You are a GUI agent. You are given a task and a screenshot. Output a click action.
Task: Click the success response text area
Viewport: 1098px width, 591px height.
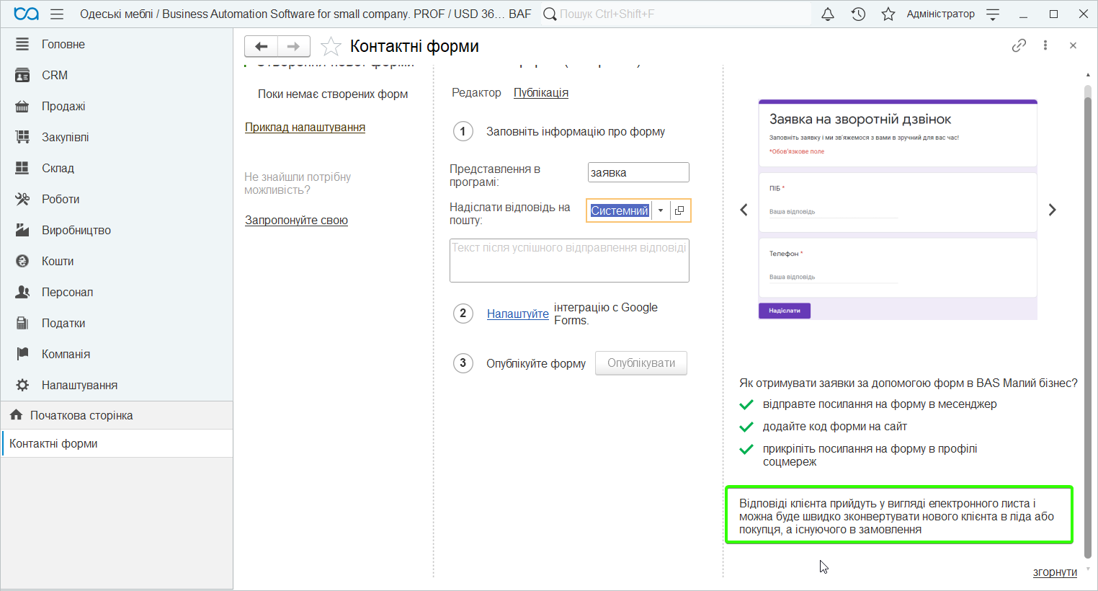click(x=569, y=260)
